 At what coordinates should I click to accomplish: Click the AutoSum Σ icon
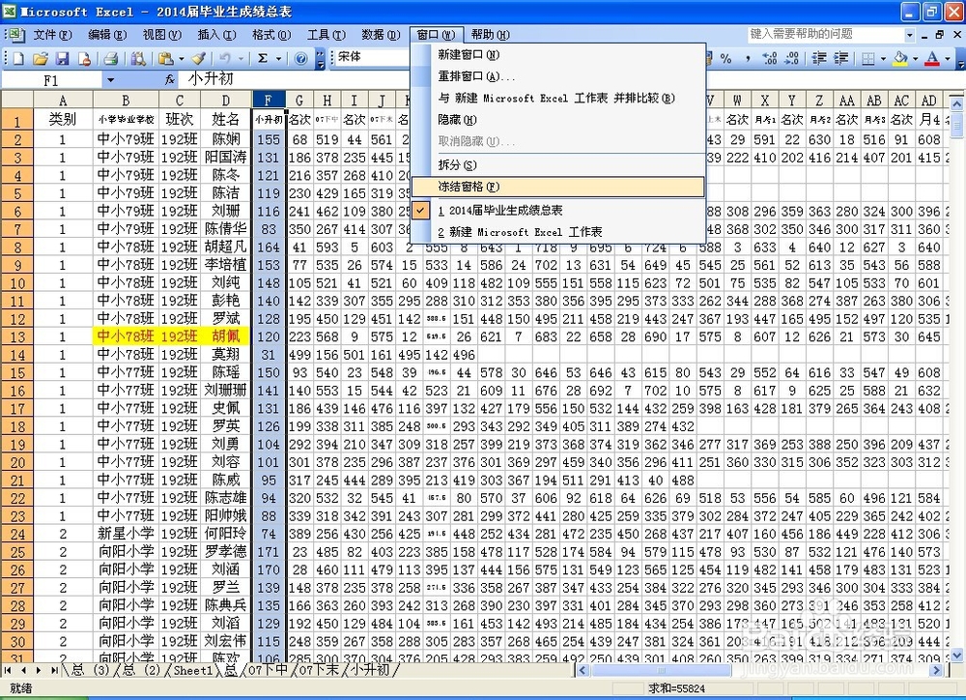263,57
